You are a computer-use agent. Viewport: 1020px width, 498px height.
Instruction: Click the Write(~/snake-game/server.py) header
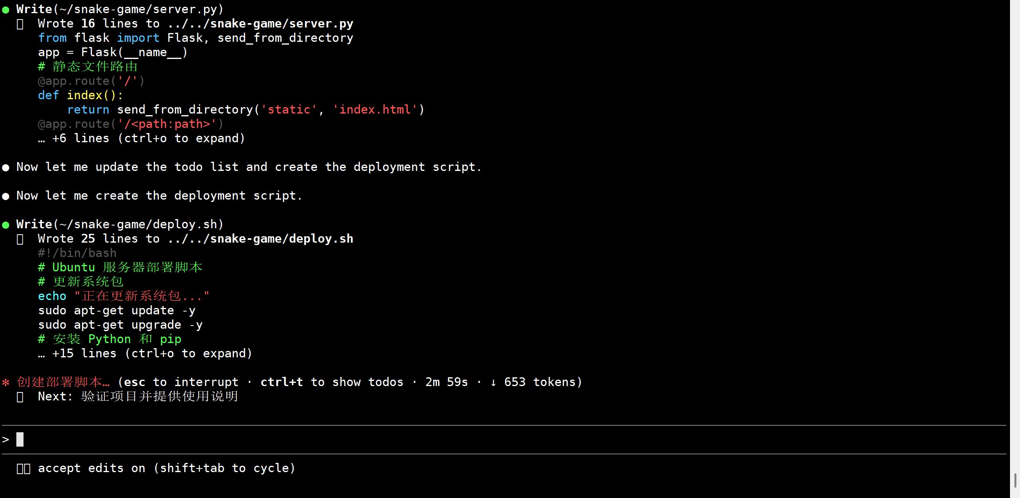tap(120, 9)
